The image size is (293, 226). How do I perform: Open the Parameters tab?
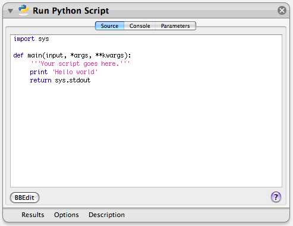tap(175, 26)
